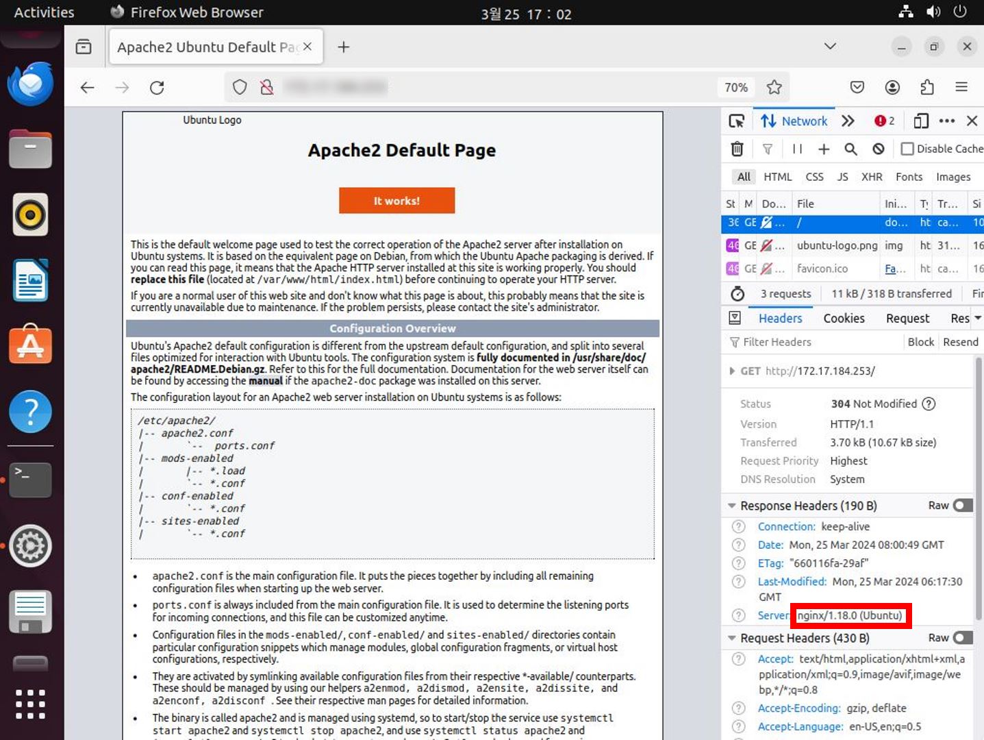Open Responsive Design Mode icon
Image resolution: width=984 pixels, height=740 pixels.
coord(921,121)
